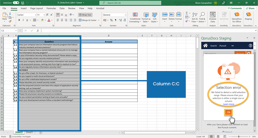Click the Fill Color bucket icon
Screen dimensions: 258x138
[x=42, y=20]
